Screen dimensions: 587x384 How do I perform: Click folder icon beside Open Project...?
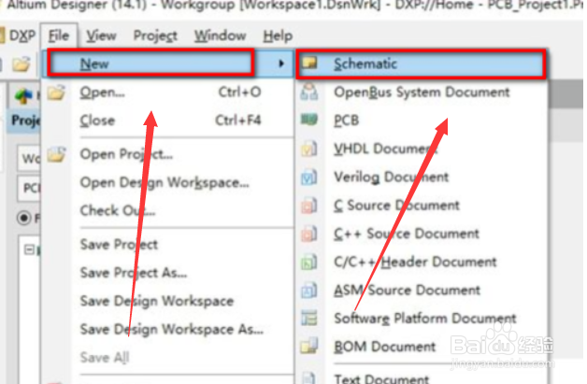click(56, 154)
